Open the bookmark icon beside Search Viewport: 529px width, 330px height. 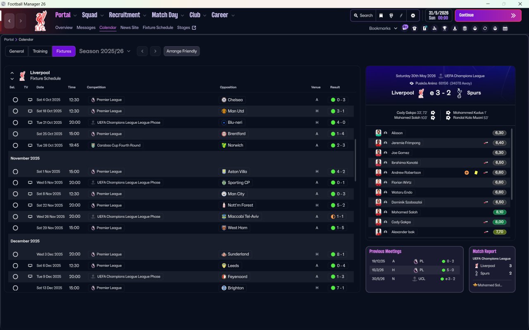click(x=381, y=15)
